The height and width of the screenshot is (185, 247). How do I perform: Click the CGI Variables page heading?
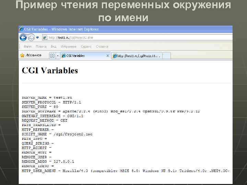pyautogui.click(x=50, y=70)
